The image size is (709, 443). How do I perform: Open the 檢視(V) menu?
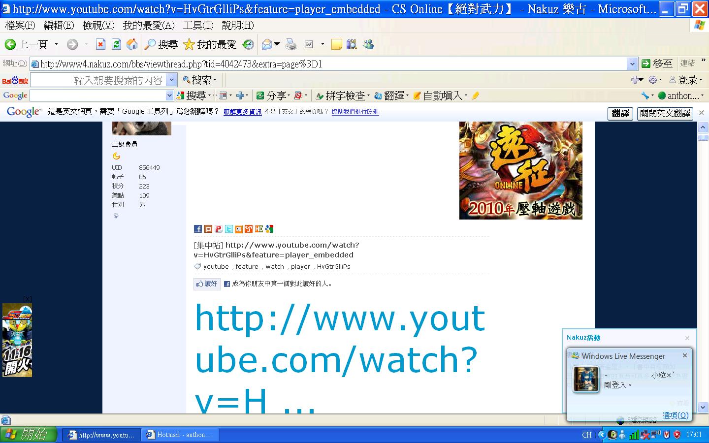click(x=98, y=25)
